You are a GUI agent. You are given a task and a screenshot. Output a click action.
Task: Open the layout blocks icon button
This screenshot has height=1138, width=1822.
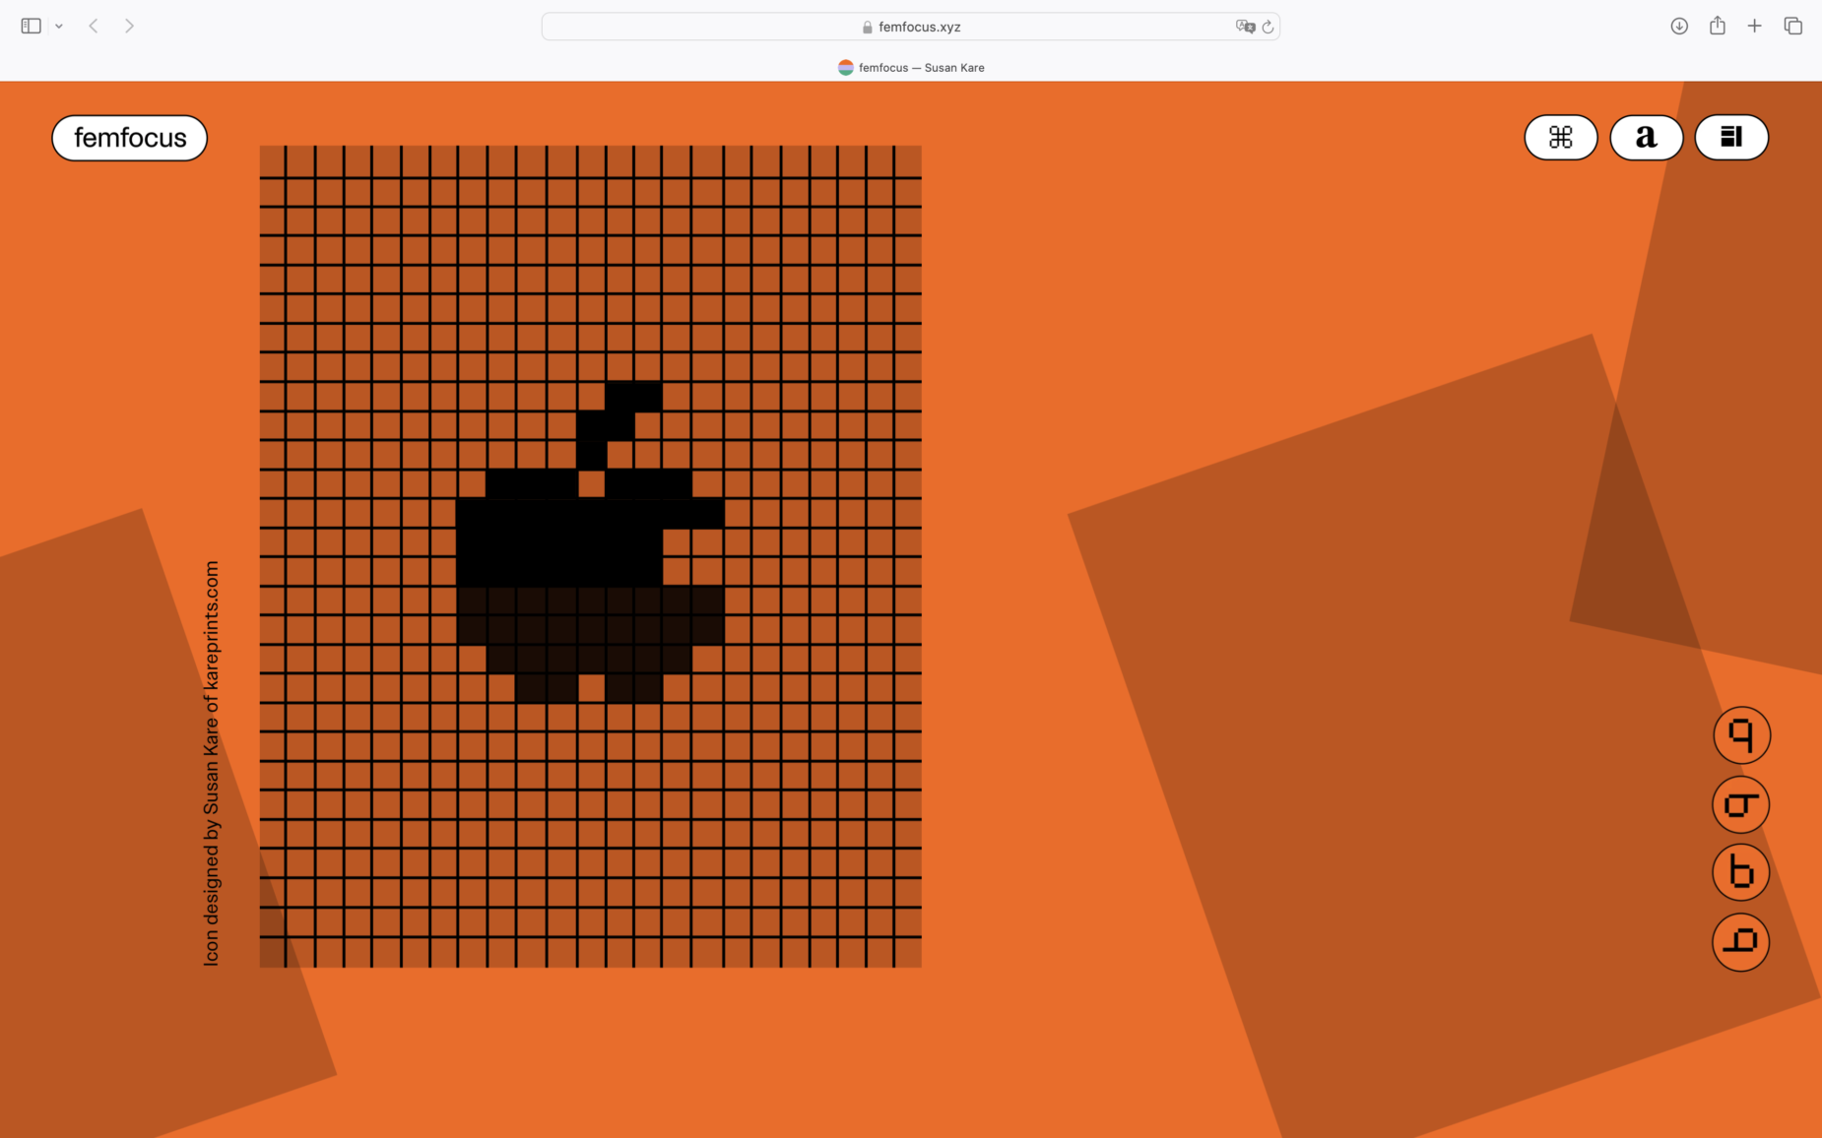1730,137
